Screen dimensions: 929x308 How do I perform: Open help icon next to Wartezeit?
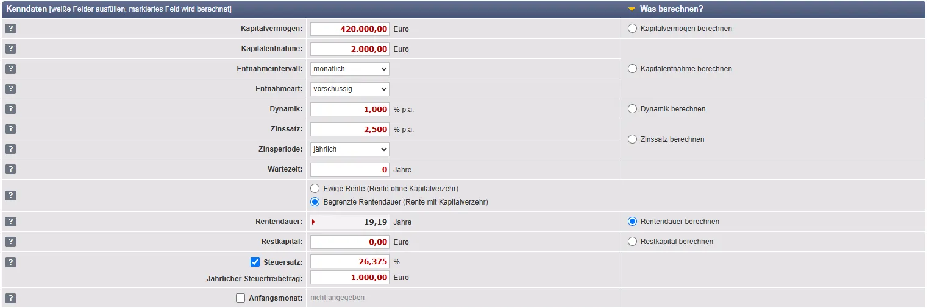(10, 169)
